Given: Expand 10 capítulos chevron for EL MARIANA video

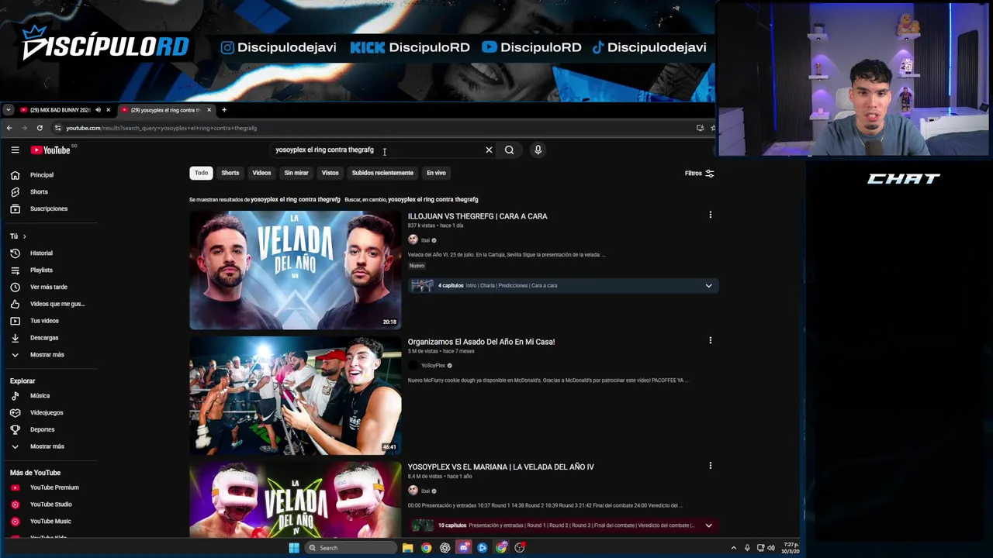Looking at the screenshot, I should coord(708,525).
